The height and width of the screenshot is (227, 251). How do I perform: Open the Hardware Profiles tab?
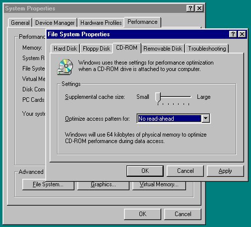(101, 23)
